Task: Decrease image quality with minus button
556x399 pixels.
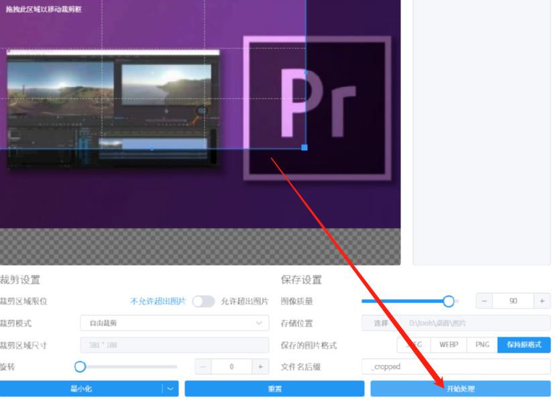Action: tap(484, 301)
